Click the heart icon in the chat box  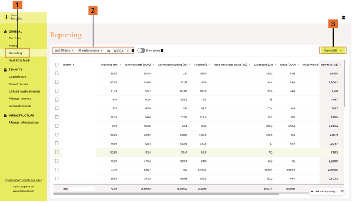342,191
